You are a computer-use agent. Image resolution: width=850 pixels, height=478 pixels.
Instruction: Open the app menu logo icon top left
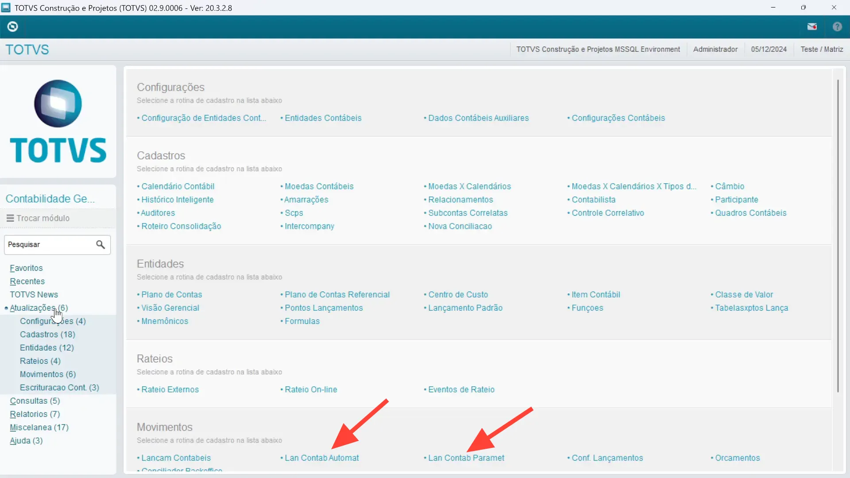(x=13, y=27)
